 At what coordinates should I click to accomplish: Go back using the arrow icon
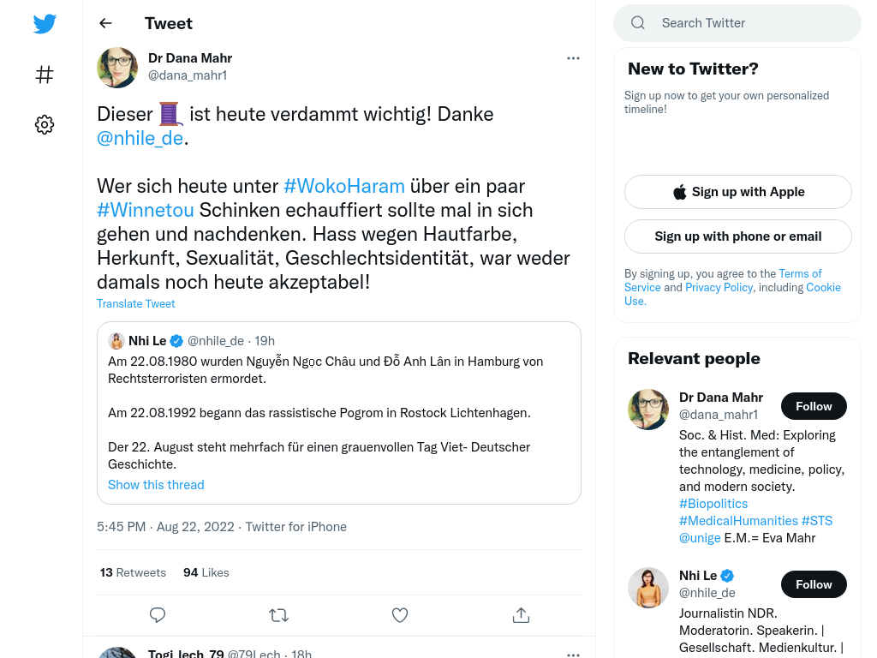(105, 23)
